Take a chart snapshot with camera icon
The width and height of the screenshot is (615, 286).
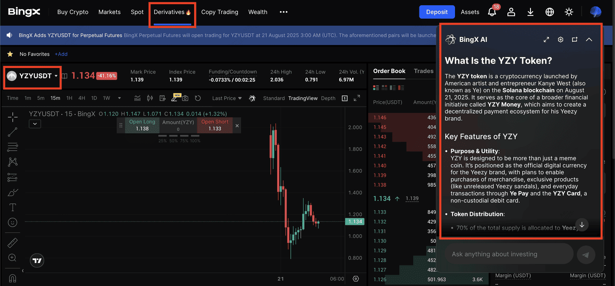pos(185,98)
